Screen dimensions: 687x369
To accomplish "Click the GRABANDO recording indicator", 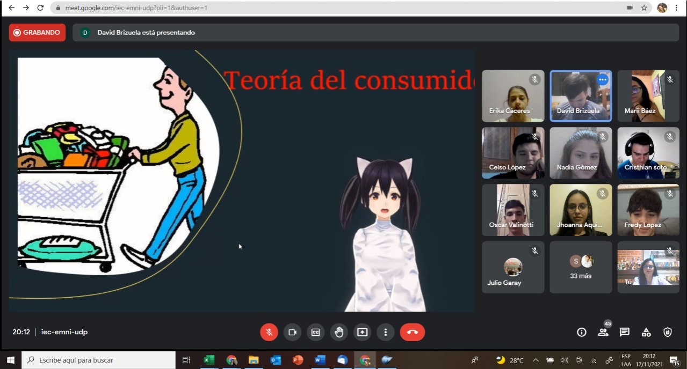I will [37, 33].
